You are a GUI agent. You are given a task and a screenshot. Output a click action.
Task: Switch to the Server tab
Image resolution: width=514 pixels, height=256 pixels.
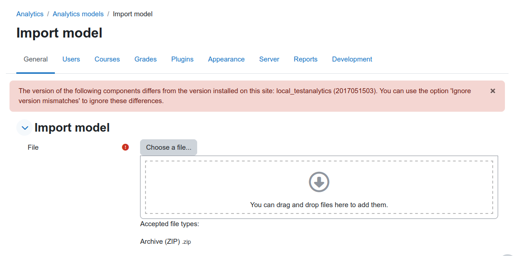coord(269,59)
